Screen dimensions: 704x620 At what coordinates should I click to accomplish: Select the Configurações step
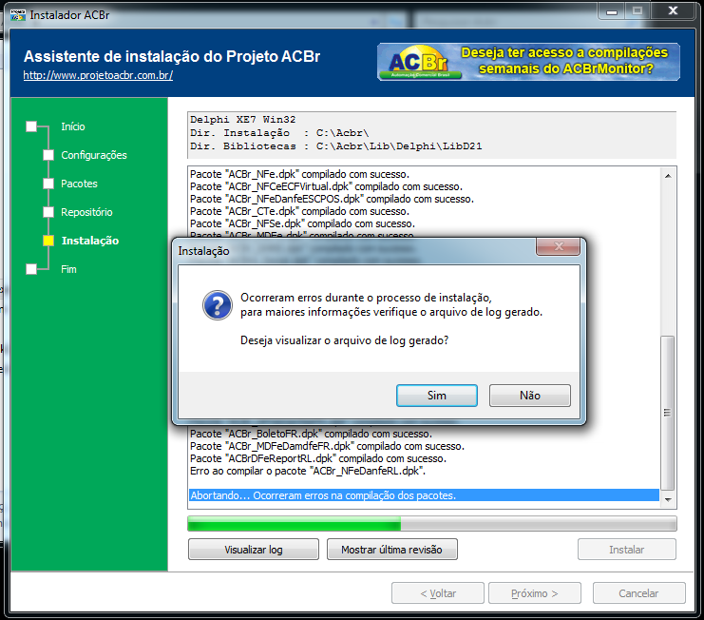click(x=94, y=155)
